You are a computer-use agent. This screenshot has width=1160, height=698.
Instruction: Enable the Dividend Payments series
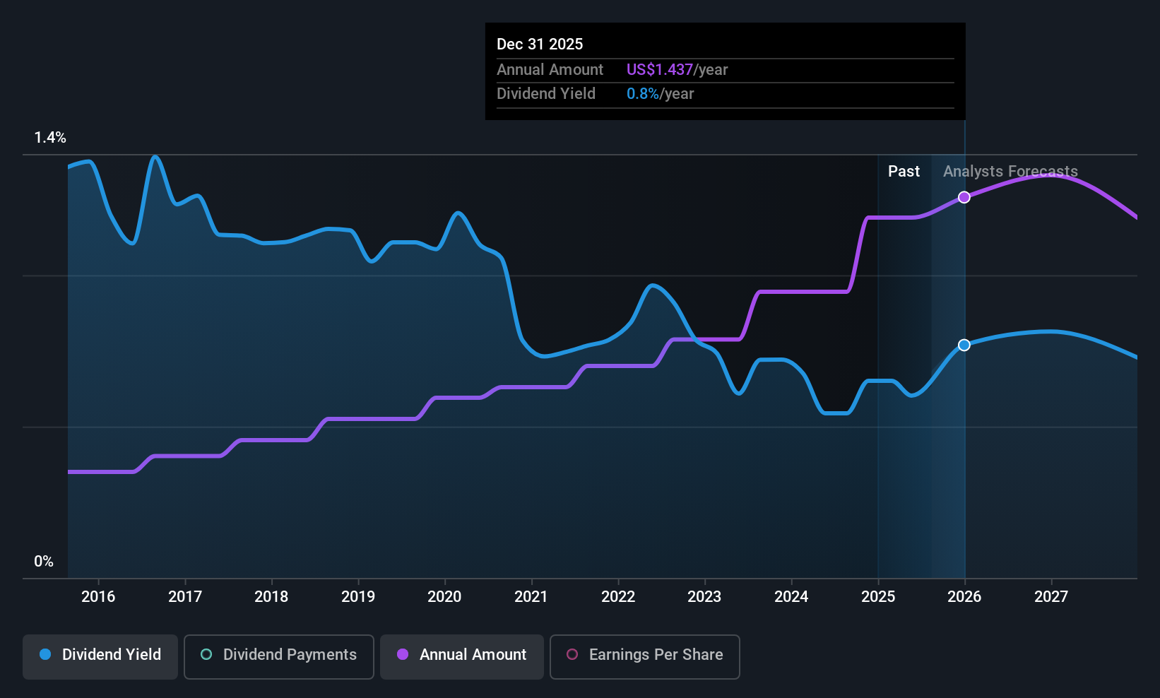279,656
